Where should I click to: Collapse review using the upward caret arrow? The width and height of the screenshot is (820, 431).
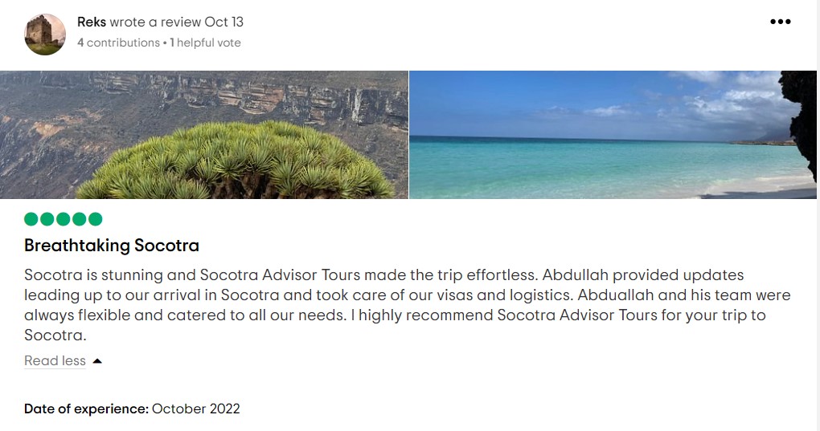[97, 361]
